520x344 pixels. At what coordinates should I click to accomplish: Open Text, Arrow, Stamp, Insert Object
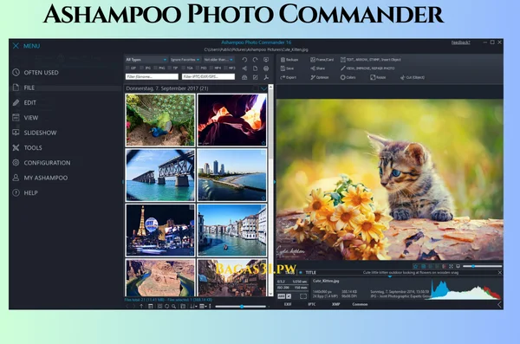pos(370,60)
